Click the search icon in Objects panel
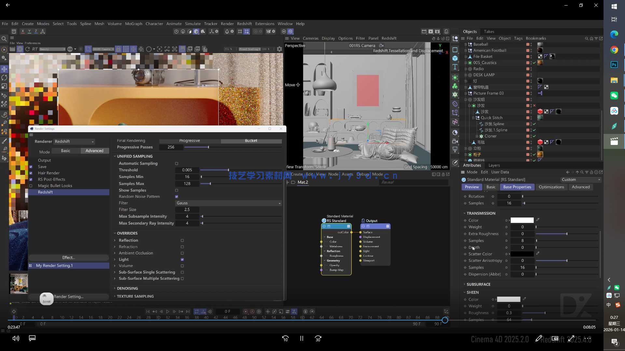Image resolution: width=625 pixels, height=351 pixels. (587, 38)
